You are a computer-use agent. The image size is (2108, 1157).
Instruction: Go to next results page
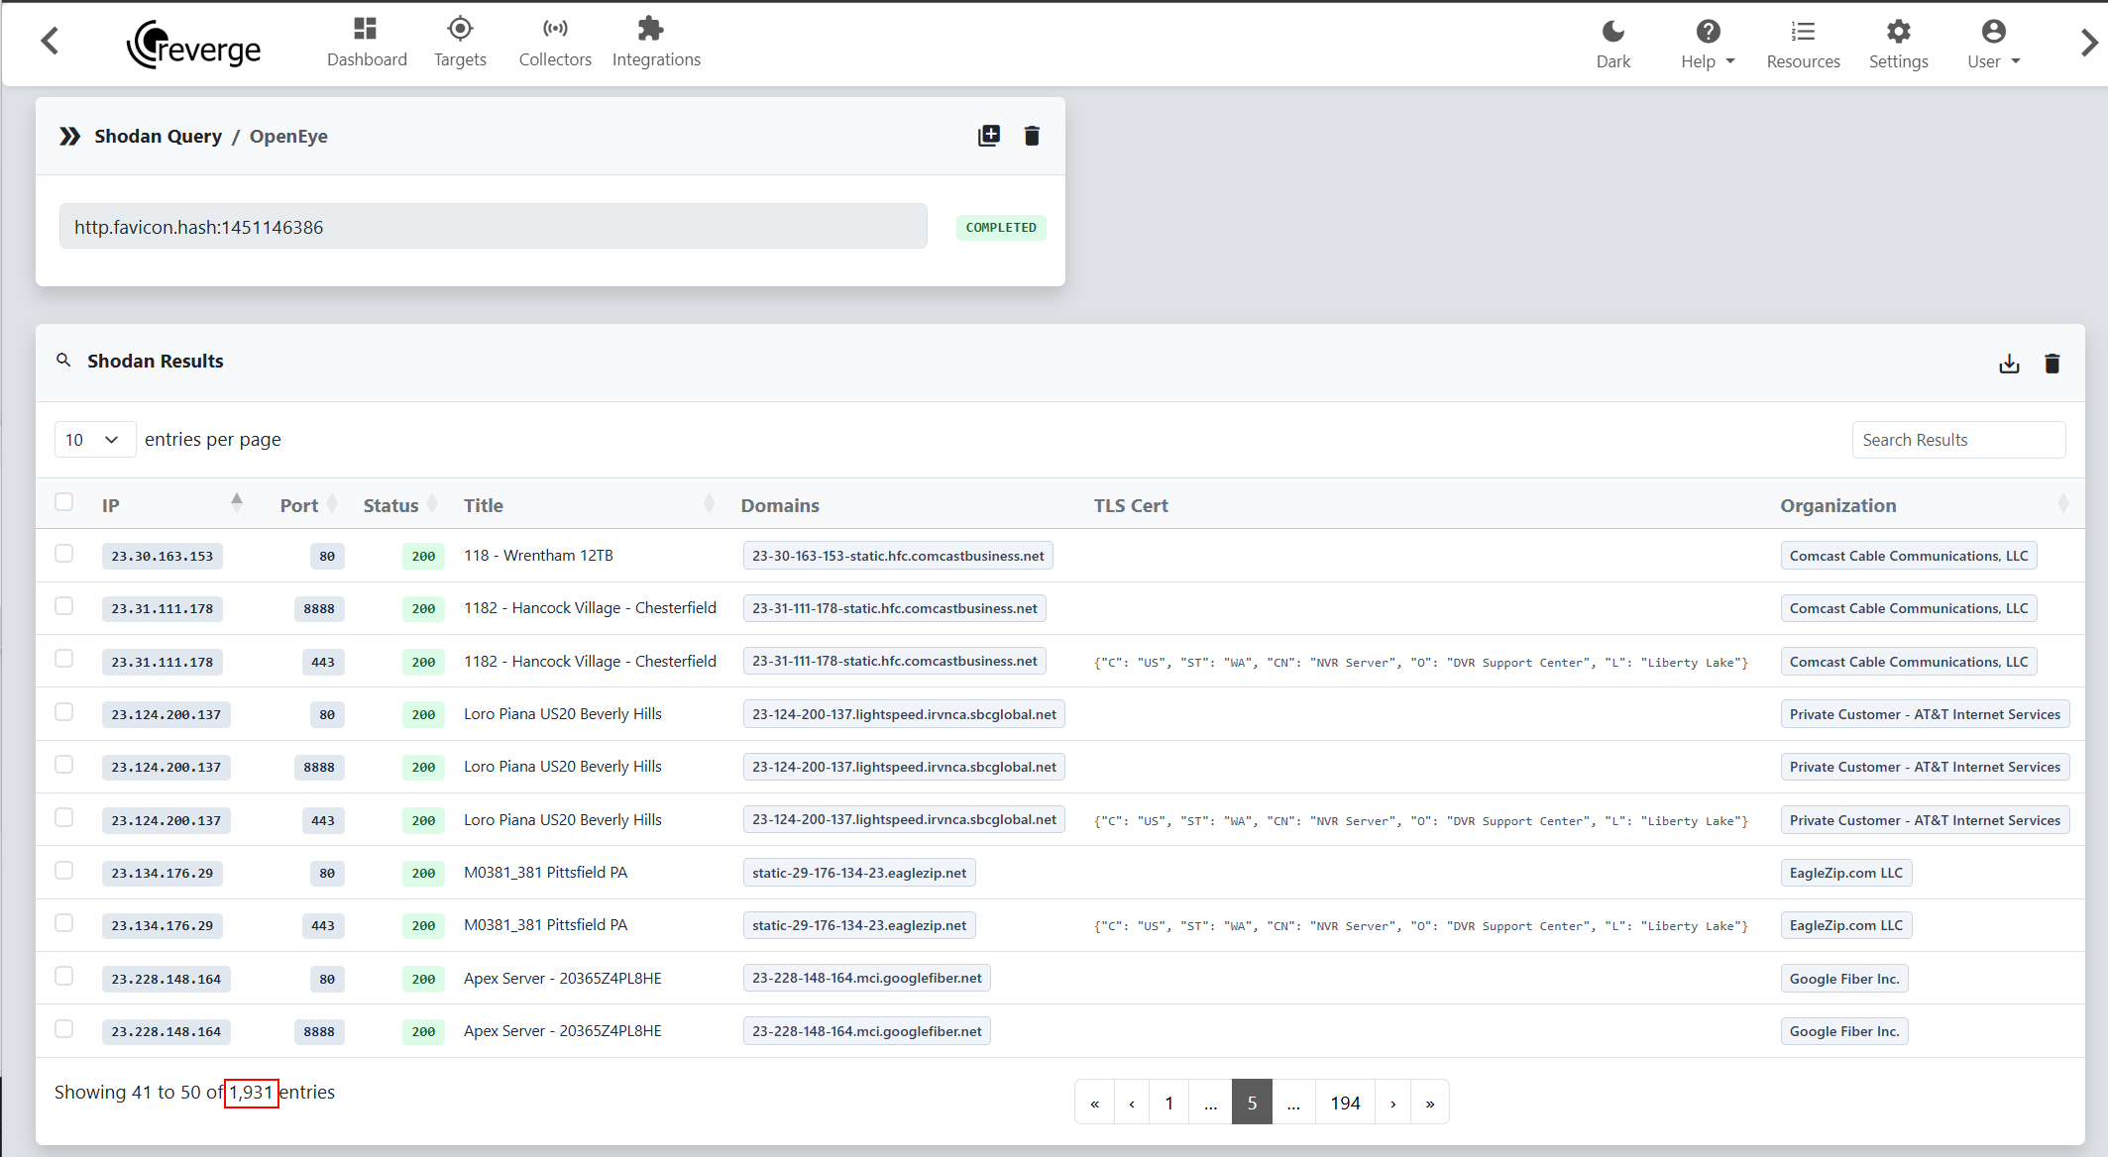(x=1392, y=1103)
